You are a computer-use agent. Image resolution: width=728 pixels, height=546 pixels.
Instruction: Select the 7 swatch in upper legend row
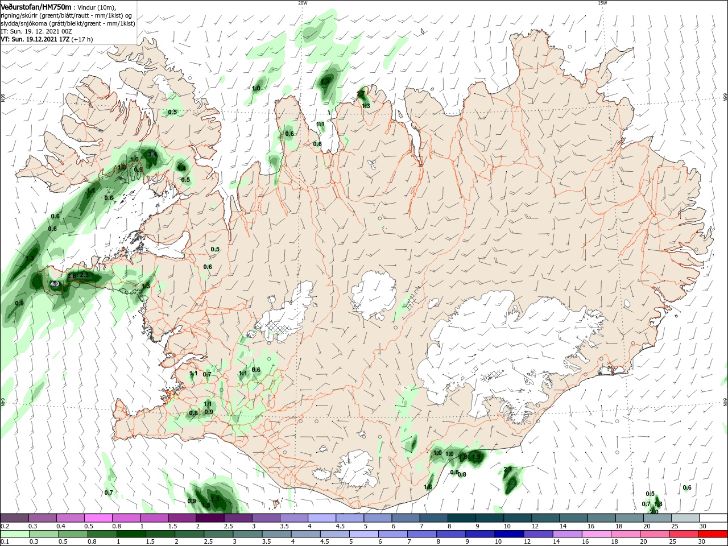[433, 518]
